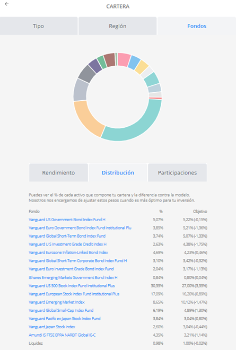Open iShares Emerging Markets Government Bond Index H
The image size is (236, 350).
coord(73,277)
